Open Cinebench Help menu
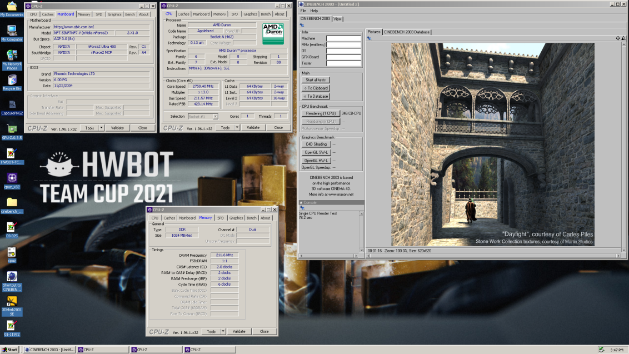The width and height of the screenshot is (629, 354). tap(314, 11)
